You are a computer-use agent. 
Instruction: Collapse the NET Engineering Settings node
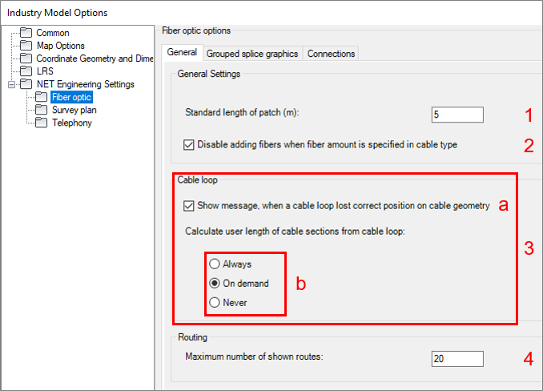(x=12, y=84)
